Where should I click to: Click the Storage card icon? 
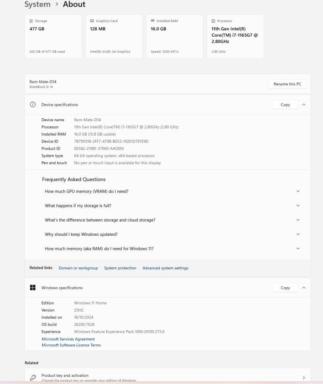[31, 21]
